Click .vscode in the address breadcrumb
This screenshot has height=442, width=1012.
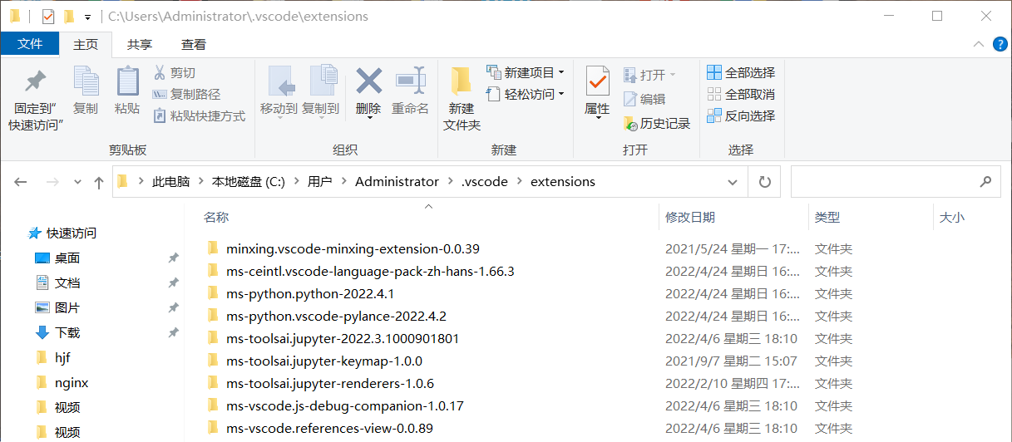tap(484, 182)
